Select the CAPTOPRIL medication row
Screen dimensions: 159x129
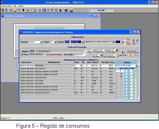tap(68, 80)
